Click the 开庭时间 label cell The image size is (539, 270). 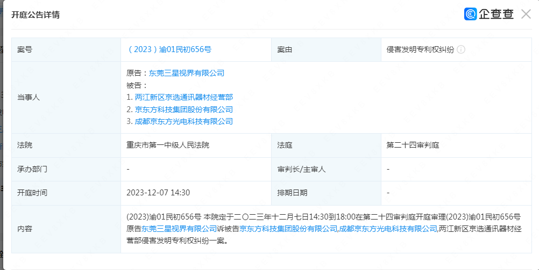[66, 193]
